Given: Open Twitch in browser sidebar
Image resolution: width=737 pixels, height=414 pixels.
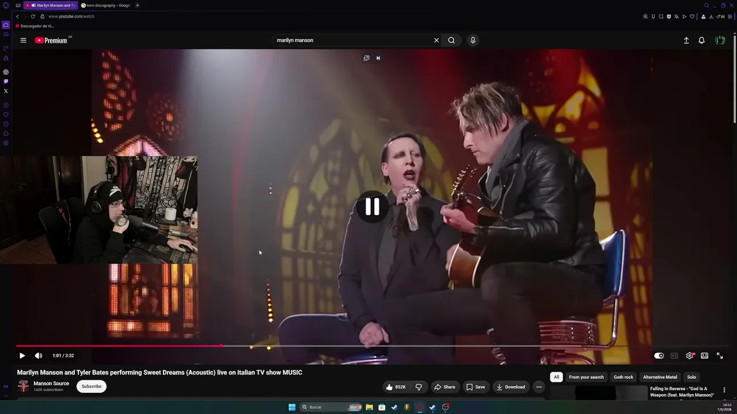Looking at the screenshot, I should tap(6, 82).
